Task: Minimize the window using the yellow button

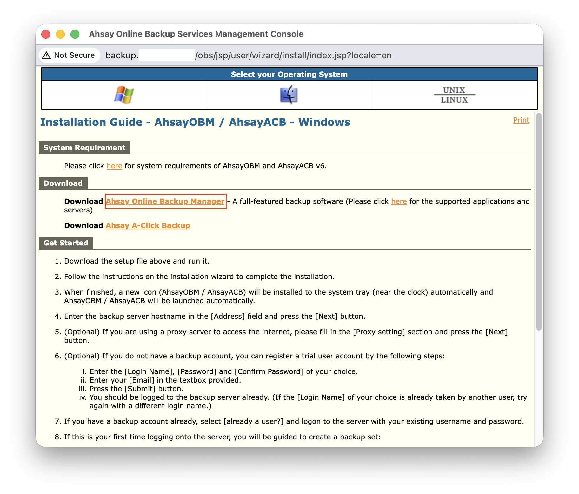Action: click(x=60, y=34)
